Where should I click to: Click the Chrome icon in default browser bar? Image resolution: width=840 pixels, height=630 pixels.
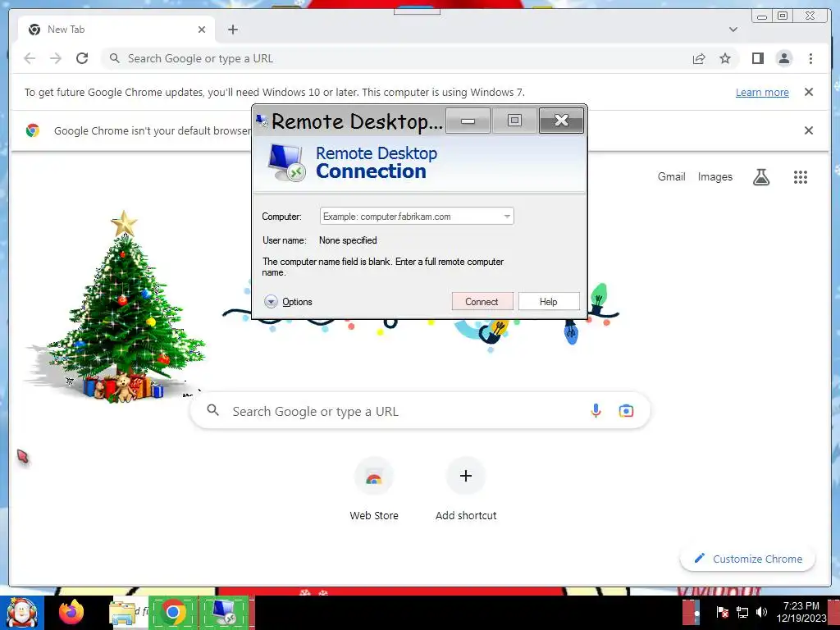pyautogui.click(x=33, y=130)
